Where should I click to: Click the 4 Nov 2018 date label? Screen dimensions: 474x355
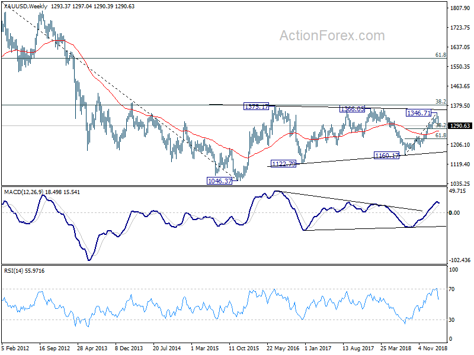[433, 348]
